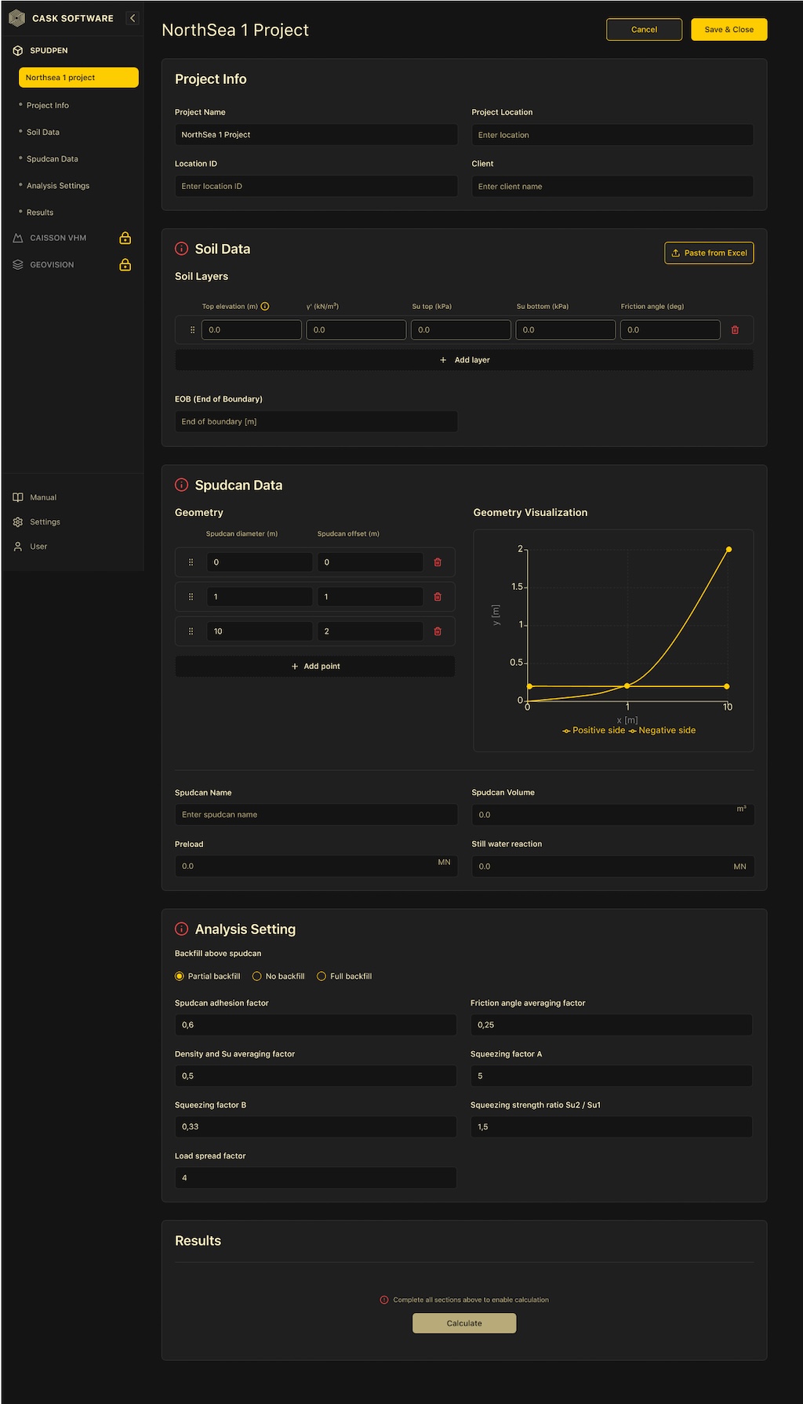
Task: Click the CAISSON VHM lock icon
Action: (125, 238)
